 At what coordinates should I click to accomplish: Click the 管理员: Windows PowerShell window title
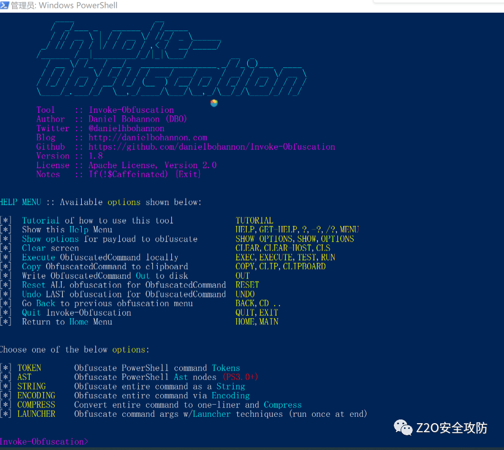(x=64, y=5)
